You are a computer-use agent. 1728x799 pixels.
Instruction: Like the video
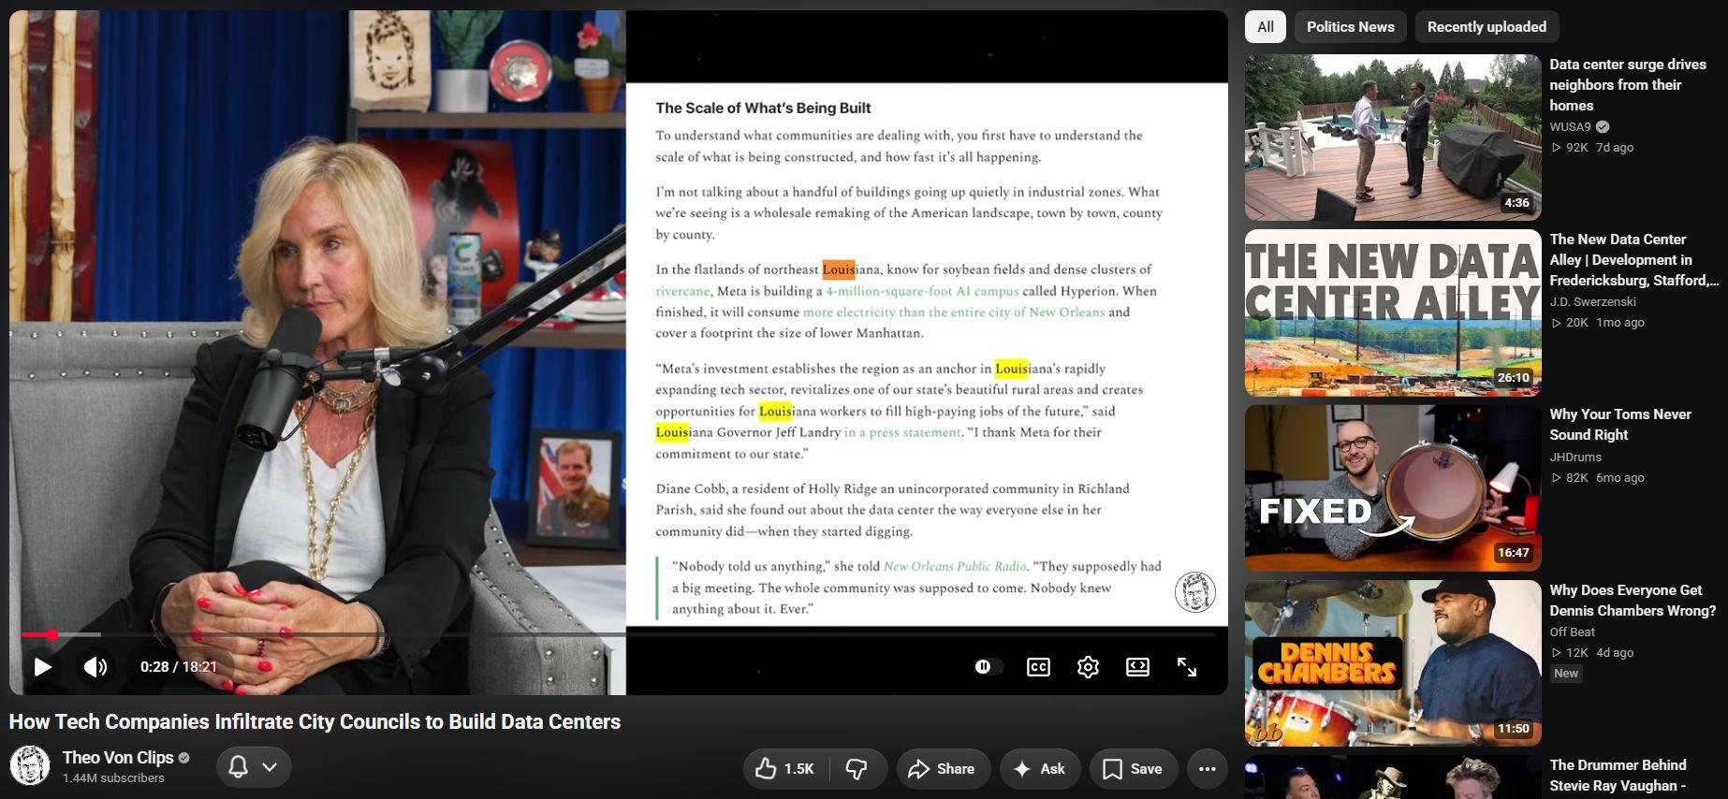point(786,769)
